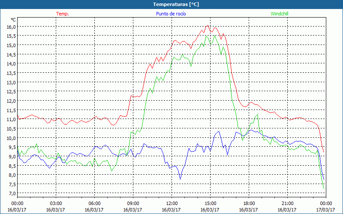The image size is (343, 214).
Task: Click the '16/03/17' date below 12:00
Action: (x=171, y=210)
